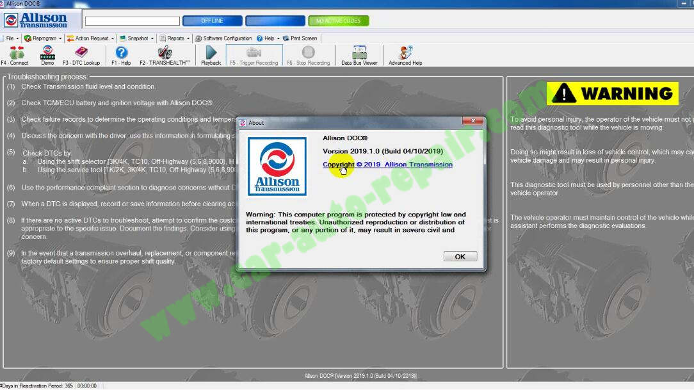This screenshot has height=390, width=694.
Task: Click the 00:00:00 timer in status bar
Action: [87, 386]
